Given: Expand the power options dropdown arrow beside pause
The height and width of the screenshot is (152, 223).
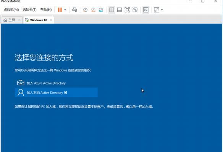Looking at the screenshot, I should coord(65,10).
